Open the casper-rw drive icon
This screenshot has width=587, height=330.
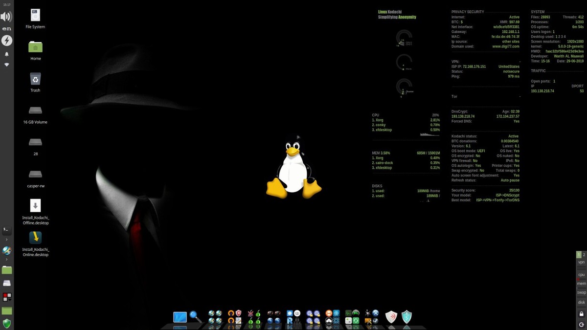pyautogui.click(x=35, y=174)
